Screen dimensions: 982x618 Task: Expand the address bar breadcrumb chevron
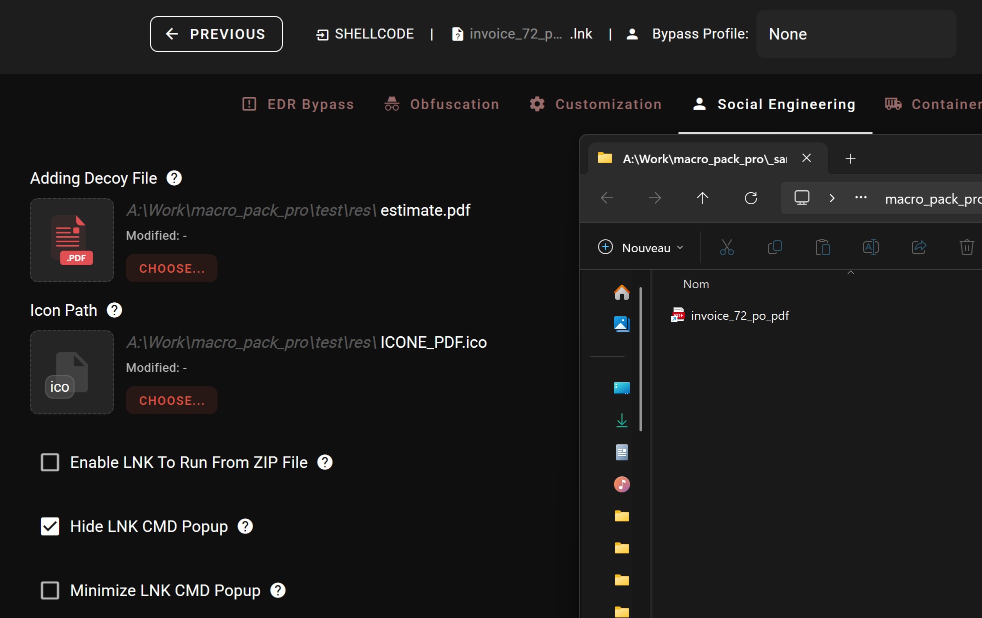(x=832, y=198)
